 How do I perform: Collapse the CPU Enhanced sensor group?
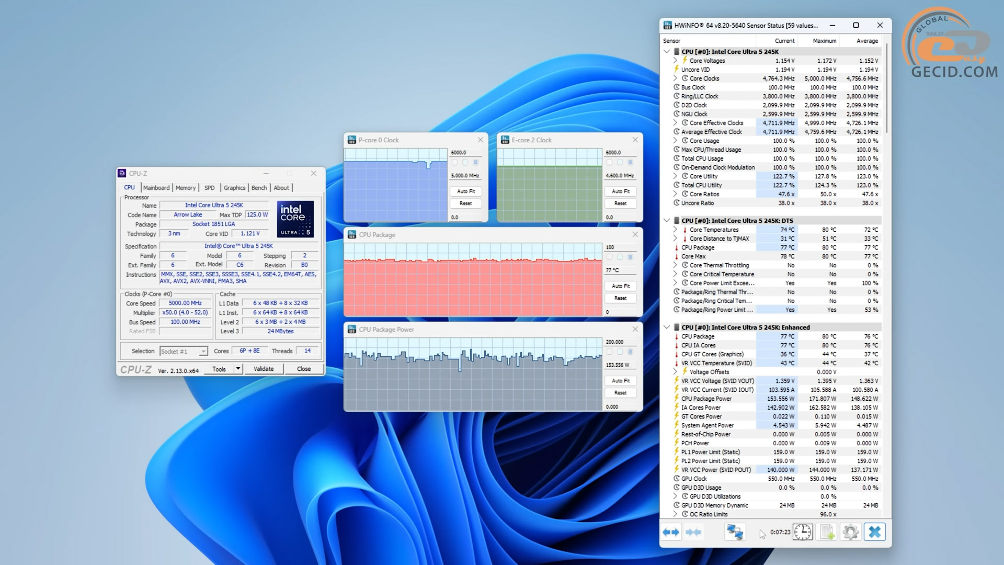click(x=667, y=327)
